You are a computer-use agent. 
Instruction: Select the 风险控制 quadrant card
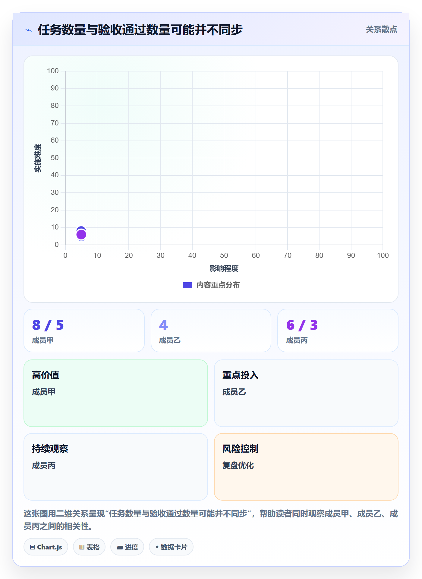tap(306, 467)
